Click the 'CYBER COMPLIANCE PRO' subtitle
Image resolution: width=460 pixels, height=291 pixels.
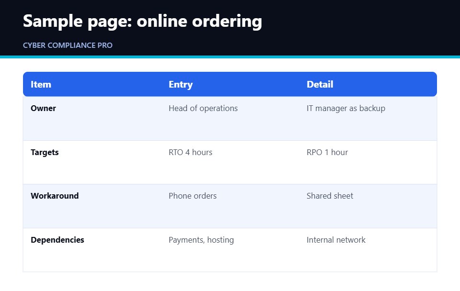point(68,45)
